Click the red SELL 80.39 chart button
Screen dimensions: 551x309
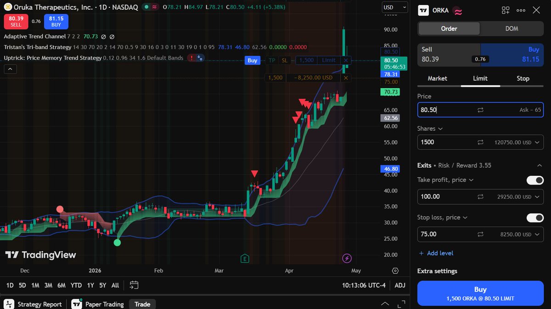click(16, 21)
